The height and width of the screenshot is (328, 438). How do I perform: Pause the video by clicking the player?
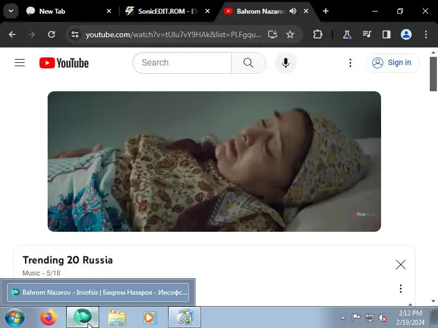[214, 161]
